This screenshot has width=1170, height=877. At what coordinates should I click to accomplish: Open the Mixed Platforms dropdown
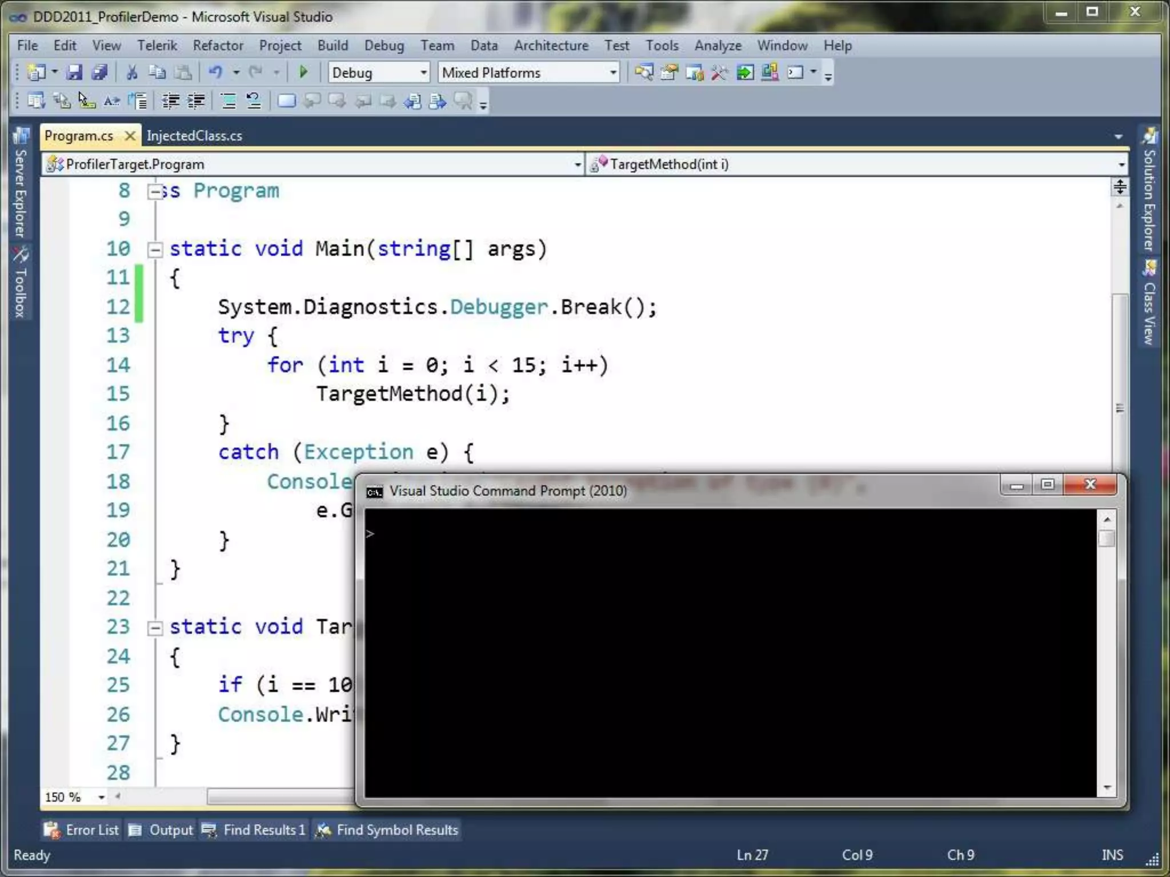tap(612, 73)
